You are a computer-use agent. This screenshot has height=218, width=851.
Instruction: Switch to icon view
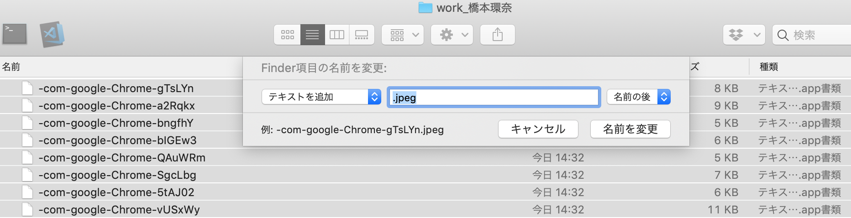[288, 35]
